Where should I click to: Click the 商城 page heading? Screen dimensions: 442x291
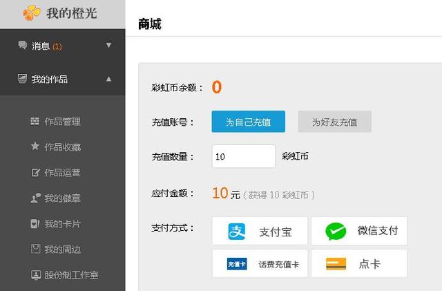point(150,24)
